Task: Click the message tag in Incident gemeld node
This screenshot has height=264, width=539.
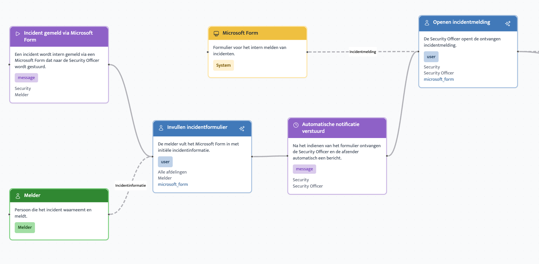Action: coord(26,78)
